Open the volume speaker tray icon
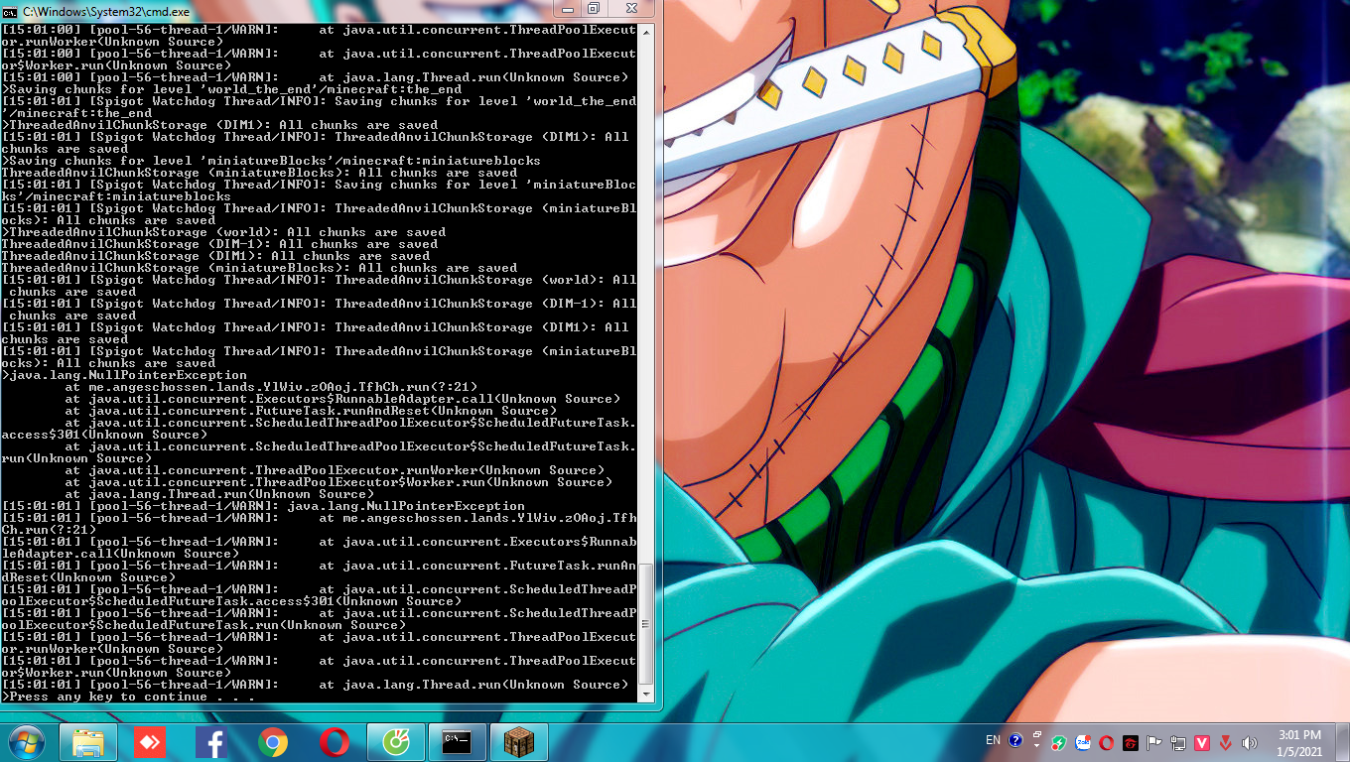Screen dimensions: 1350x762 1250,742
